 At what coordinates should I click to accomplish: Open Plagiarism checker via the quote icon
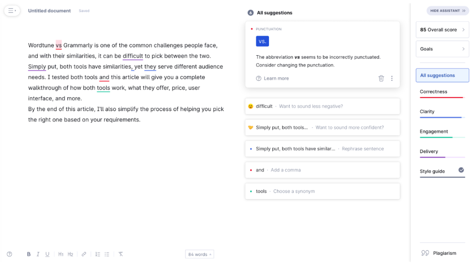(x=425, y=253)
